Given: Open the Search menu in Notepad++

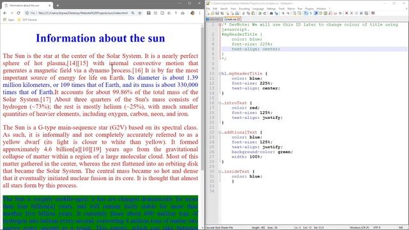Looking at the screenshot, I should click(224, 8).
